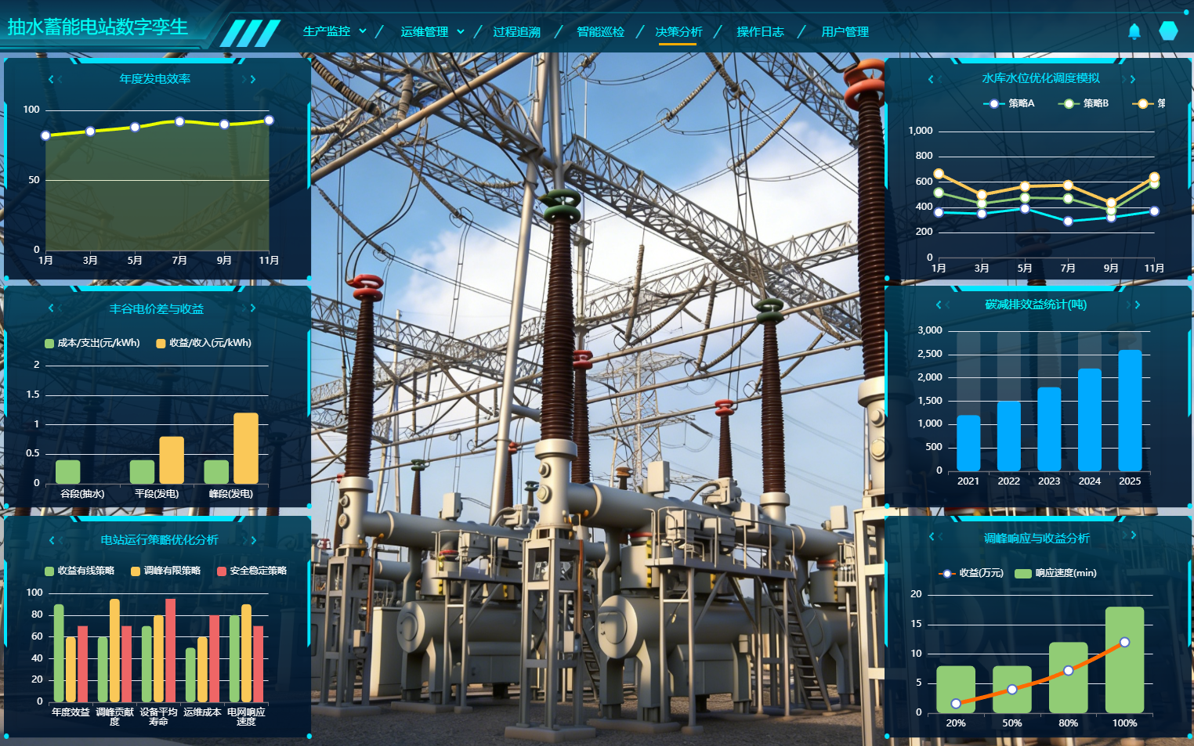Toggle 成本/支出 legend in price chart
The image size is (1194, 746).
[92, 343]
